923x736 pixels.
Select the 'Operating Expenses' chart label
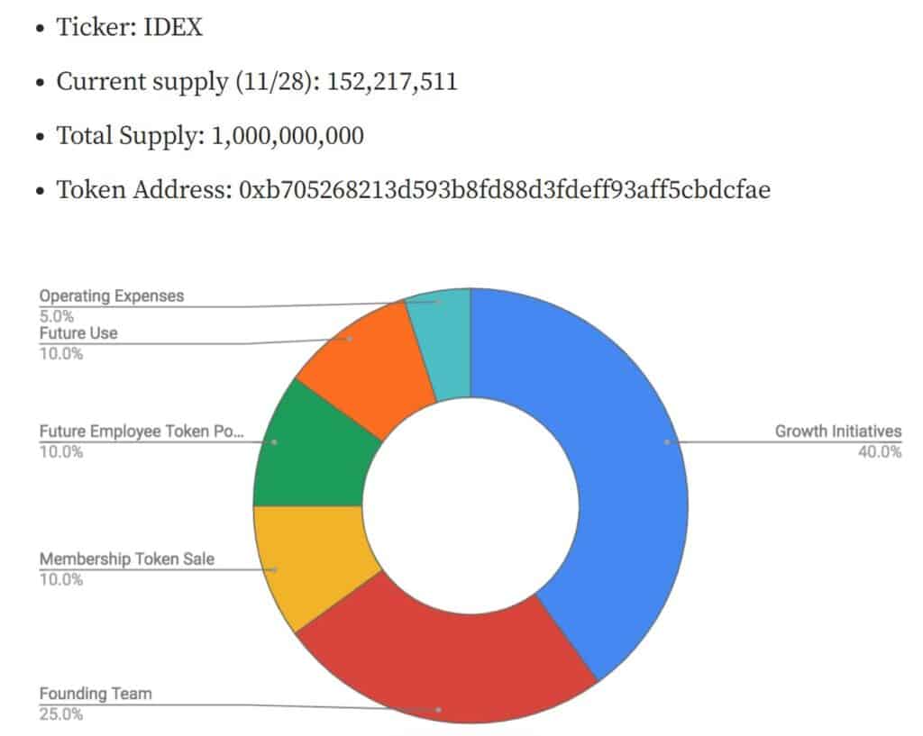(112, 295)
